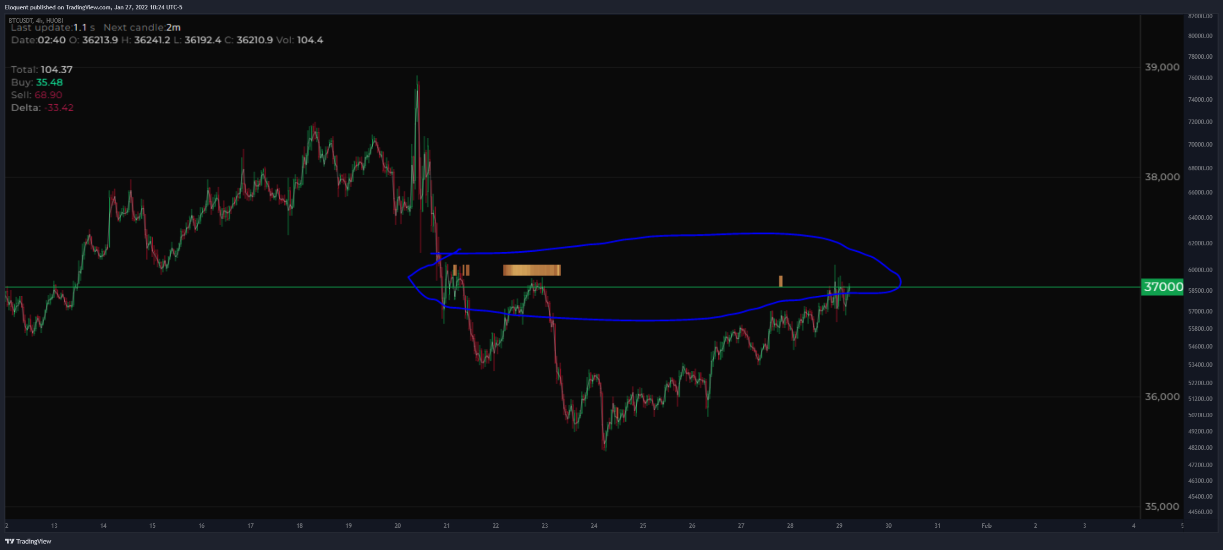Click the 46300.00 scale value
The width and height of the screenshot is (1223, 550).
(1200, 481)
